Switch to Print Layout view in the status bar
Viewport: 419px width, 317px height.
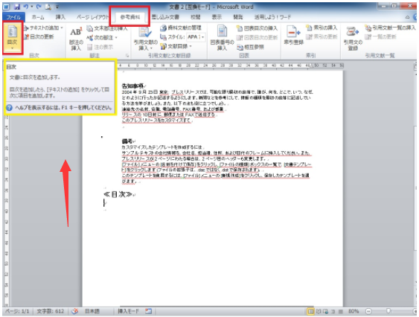tap(310, 311)
